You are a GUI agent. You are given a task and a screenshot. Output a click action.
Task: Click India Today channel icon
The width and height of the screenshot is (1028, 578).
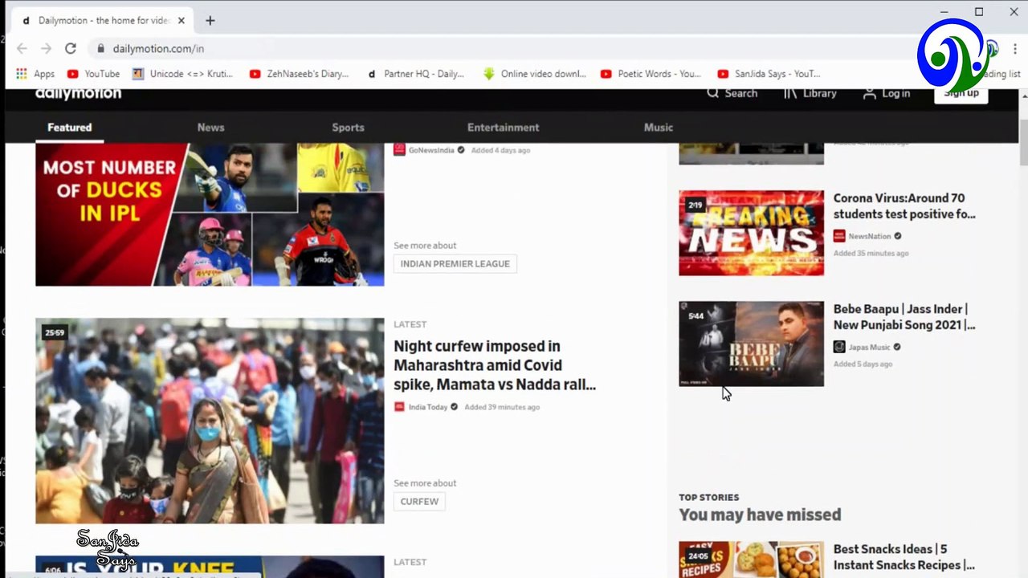pos(399,407)
